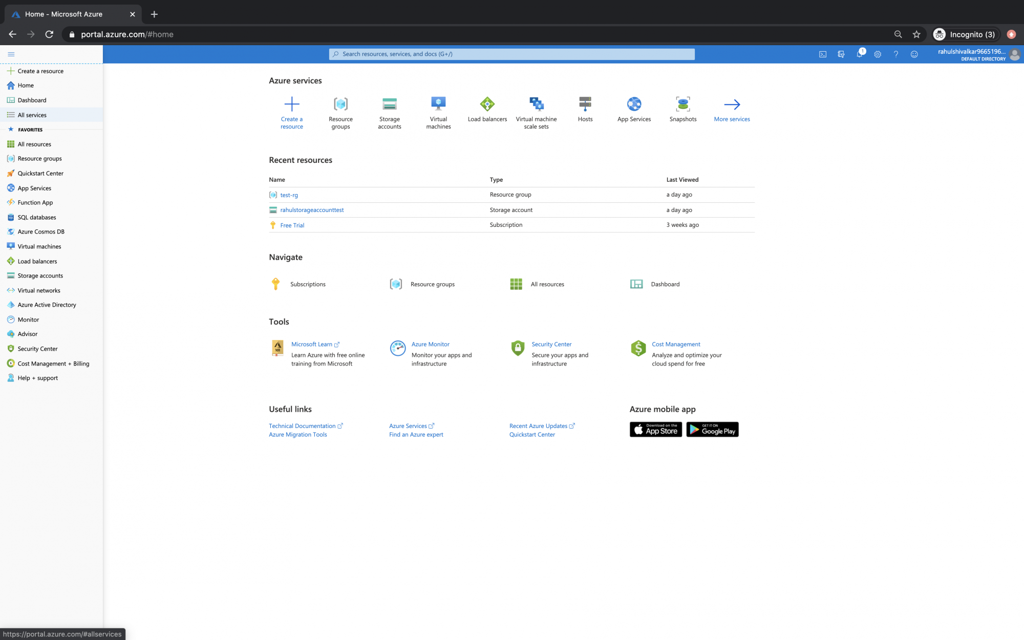Send feedback via the smiley icon
This screenshot has height=640, width=1024.
coord(914,54)
